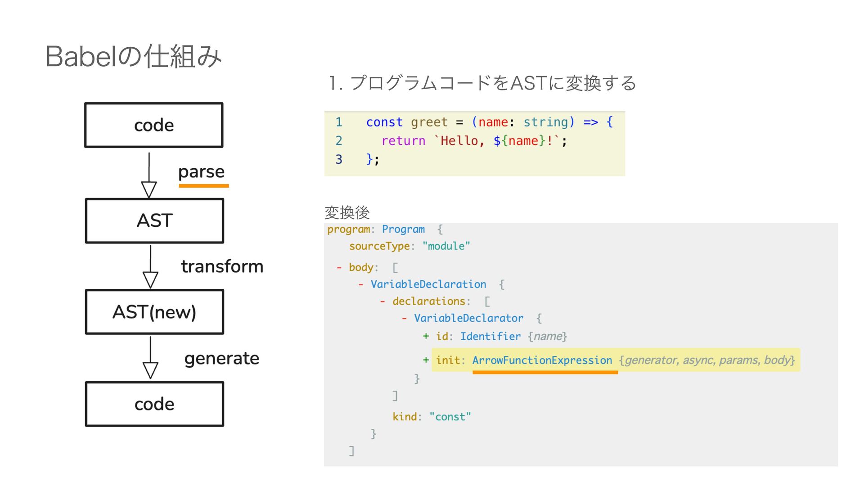Click the program: Program tree row
The image size is (864, 486).
(385, 229)
